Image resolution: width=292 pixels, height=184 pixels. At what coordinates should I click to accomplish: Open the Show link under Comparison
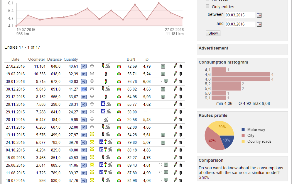pyautogui.click(x=204, y=177)
